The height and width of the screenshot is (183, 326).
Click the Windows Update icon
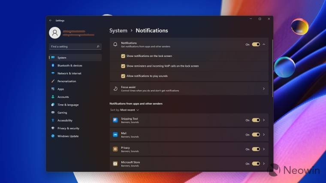click(x=53, y=136)
